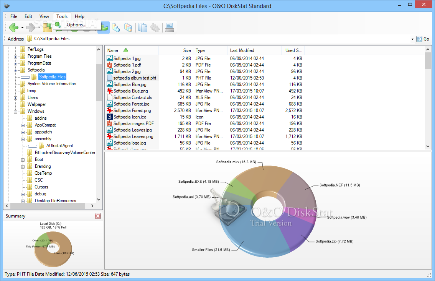Select the Softpedia 2.jpg file row
This screenshot has width=435, height=281.
tap(204, 71)
